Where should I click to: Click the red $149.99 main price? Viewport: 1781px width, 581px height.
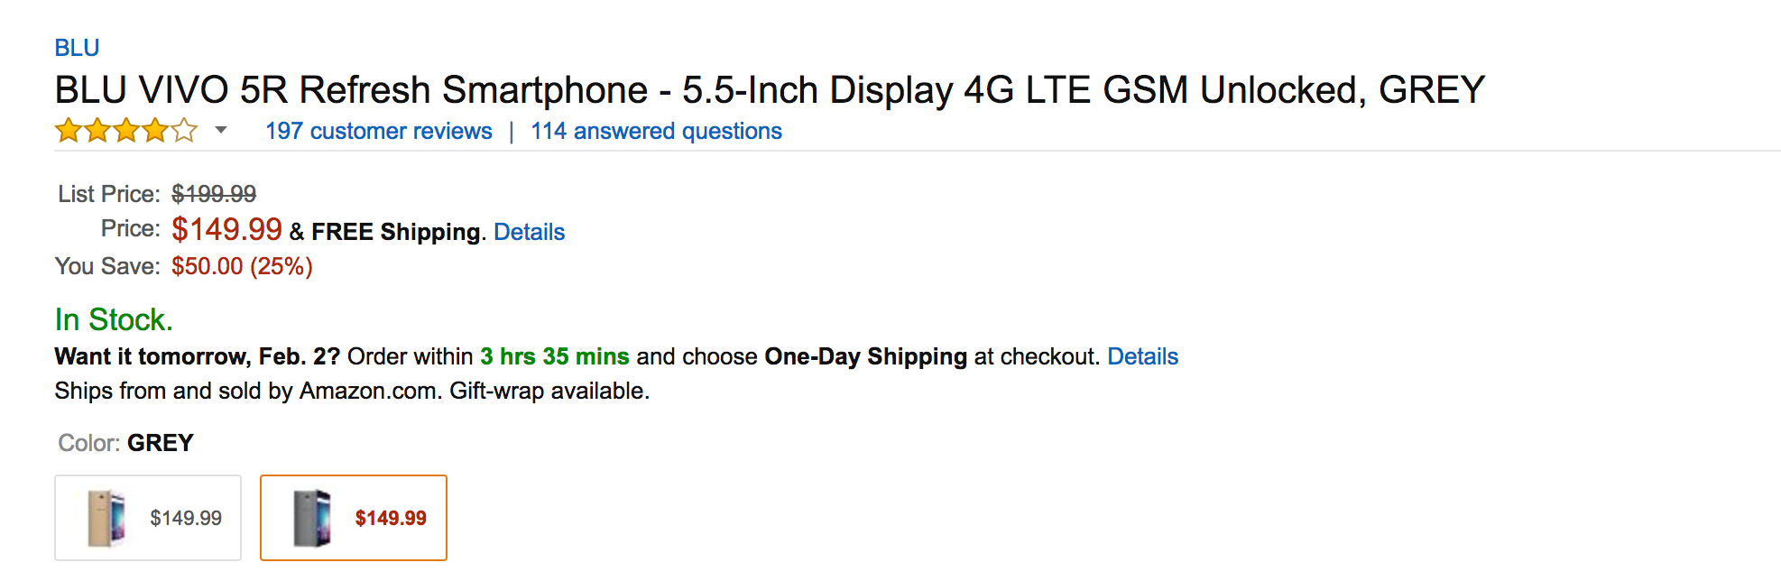tap(226, 229)
